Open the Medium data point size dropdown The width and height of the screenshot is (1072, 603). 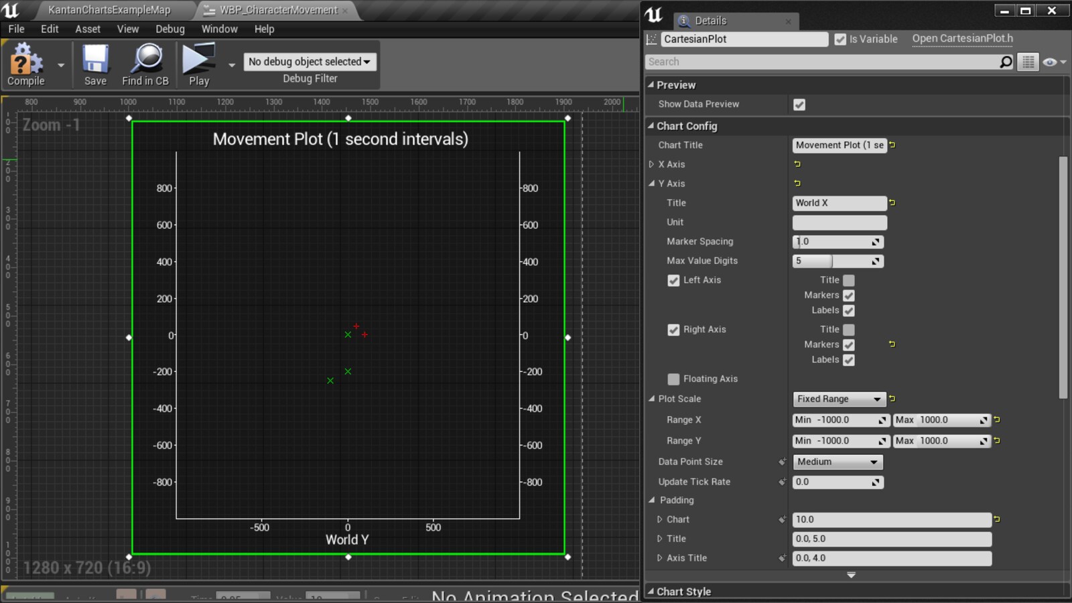(x=837, y=462)
